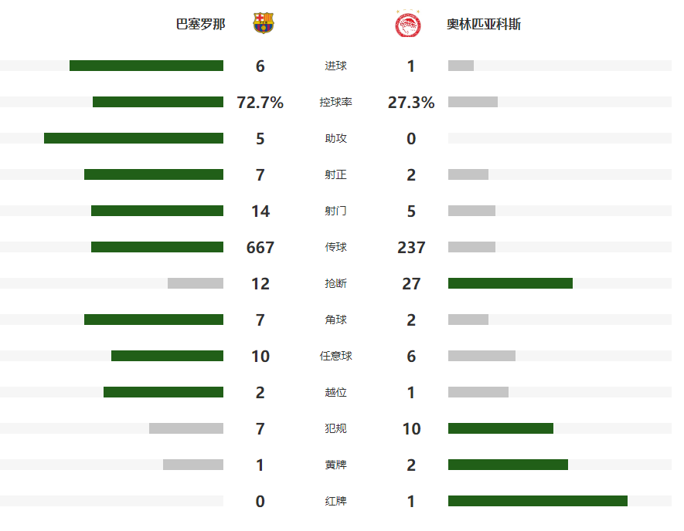Click Barcelona's green 传球 bar

[157, 247]
